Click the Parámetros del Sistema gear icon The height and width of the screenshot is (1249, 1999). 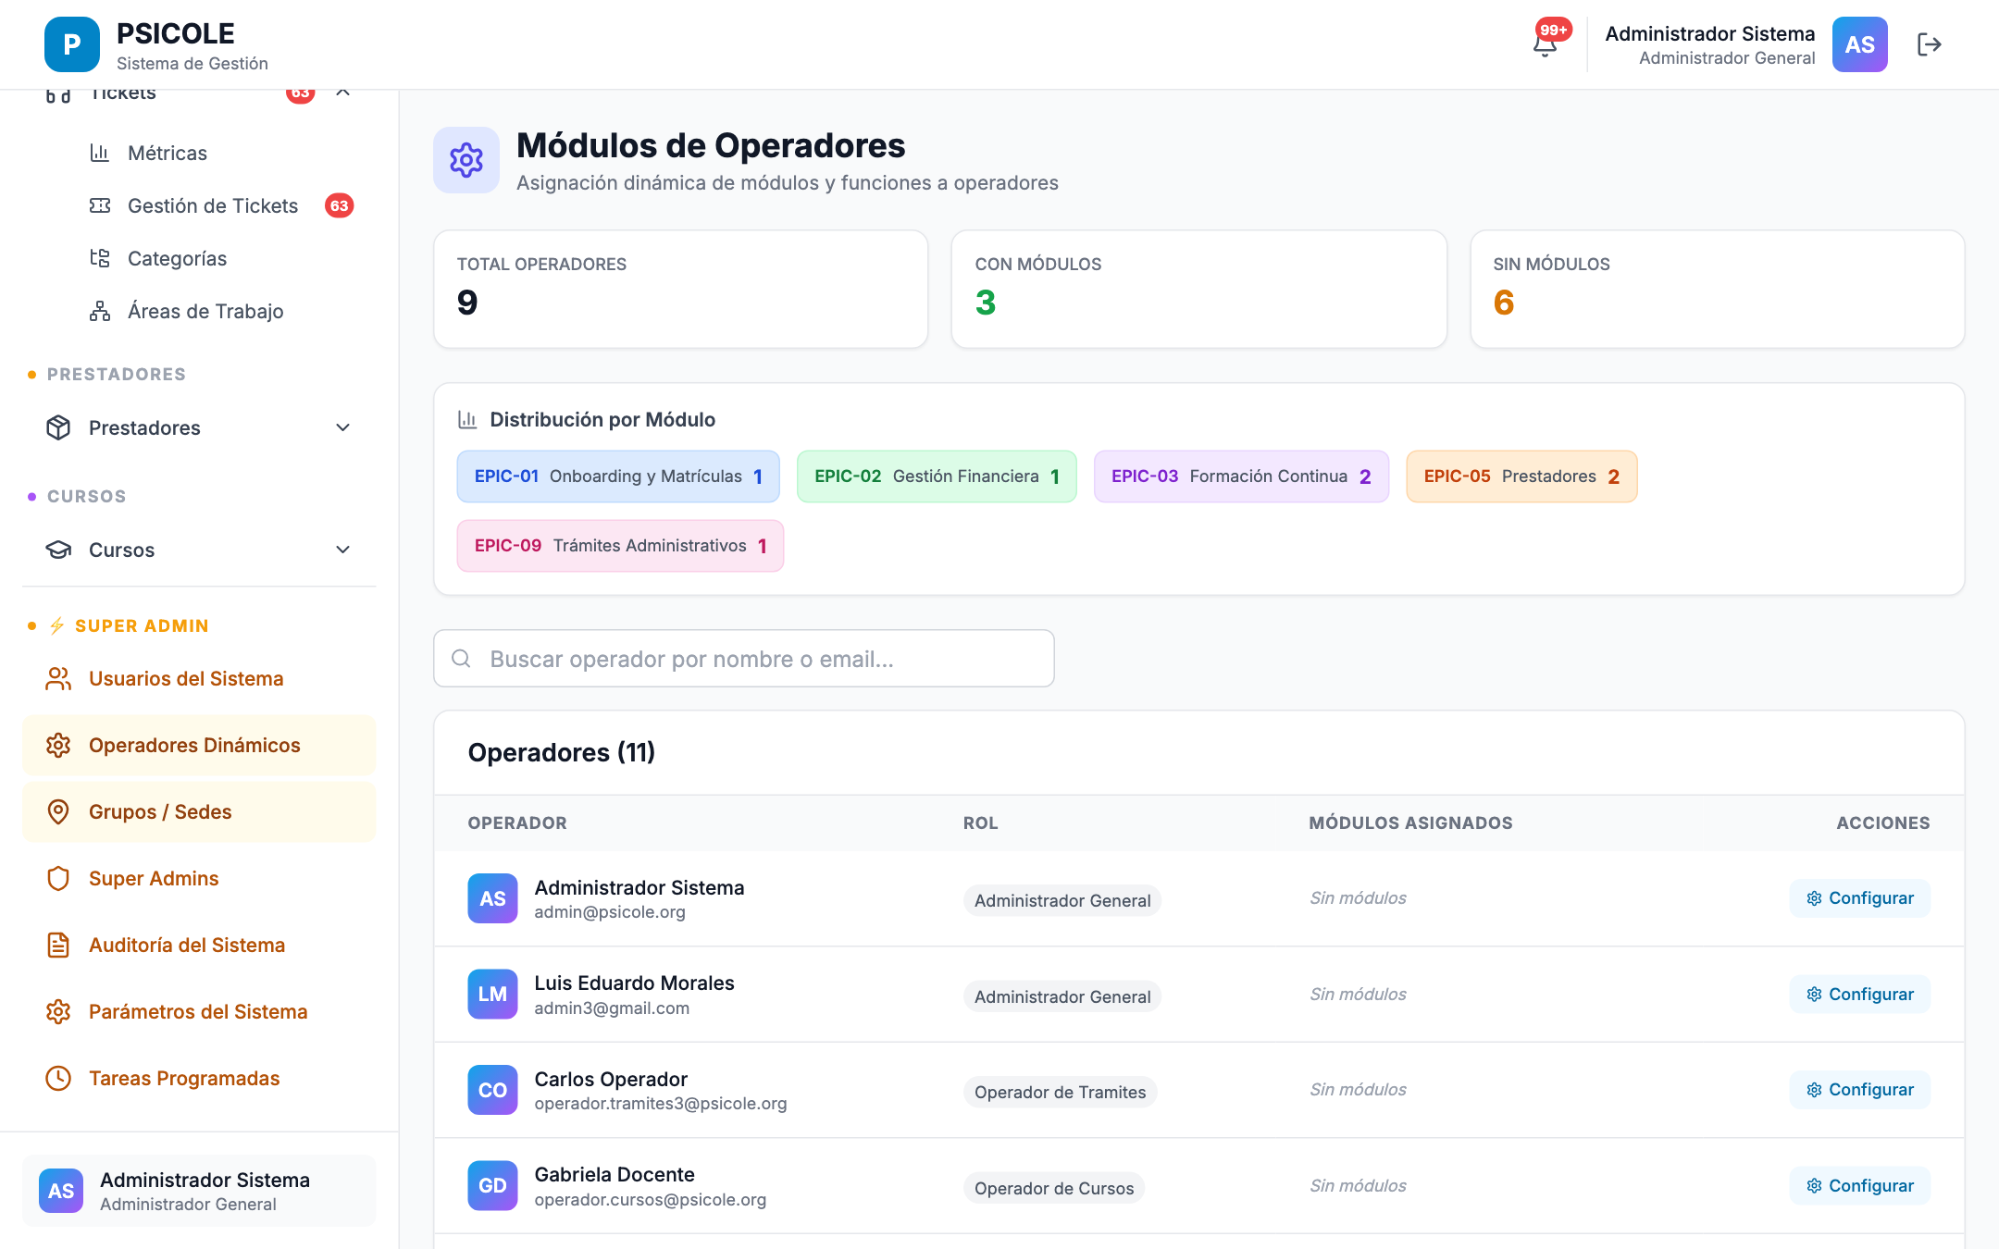[58, 1012]
